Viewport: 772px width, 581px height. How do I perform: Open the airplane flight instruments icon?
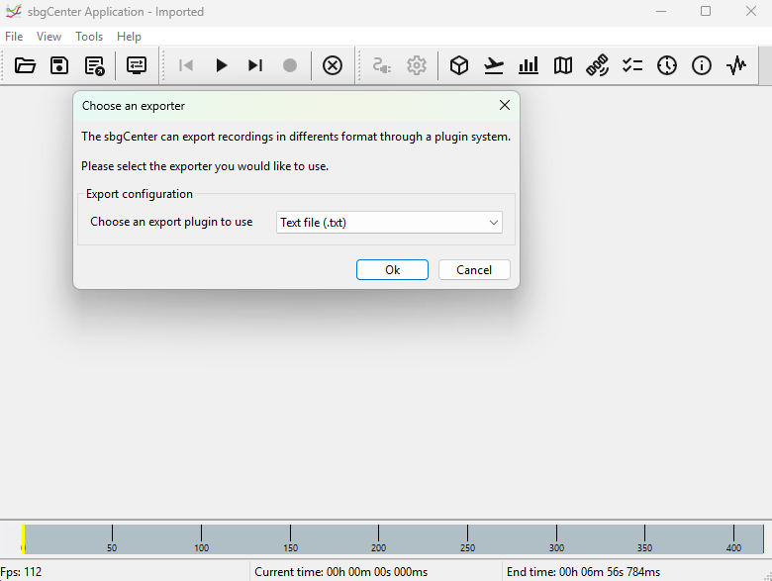pyautogui.click(x=494, y=65)
